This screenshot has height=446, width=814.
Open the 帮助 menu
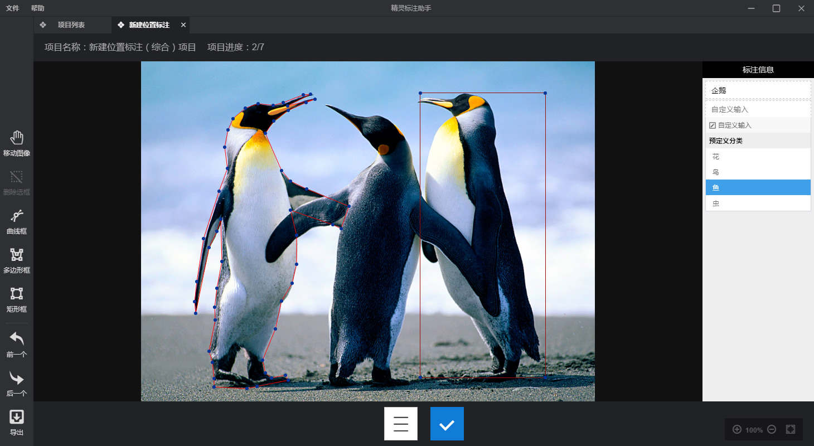[x=37, y=8]
